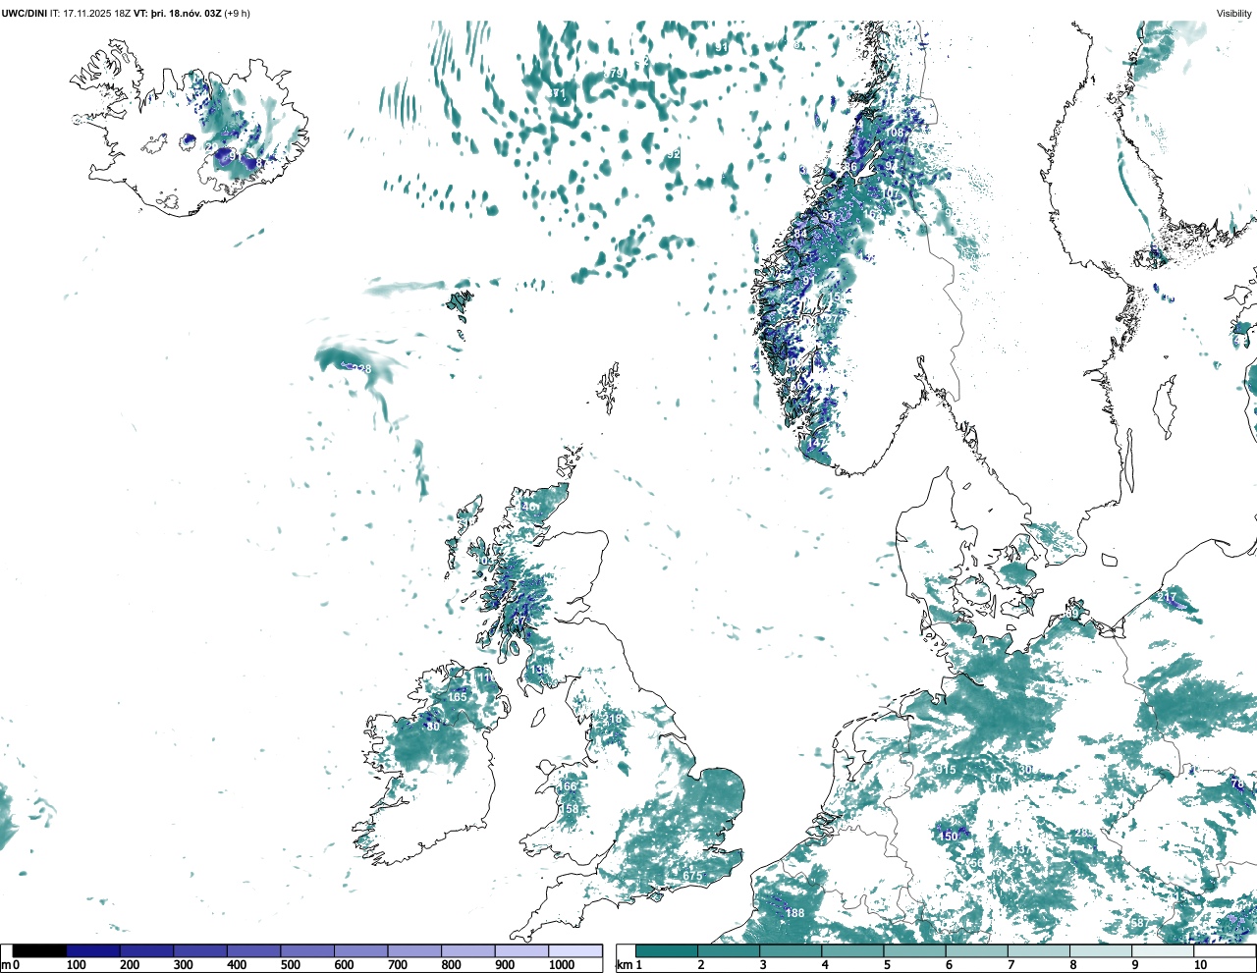Click the '147' value at southern Norway
This screenshot has height=973, width=1257.
point(817,444)
